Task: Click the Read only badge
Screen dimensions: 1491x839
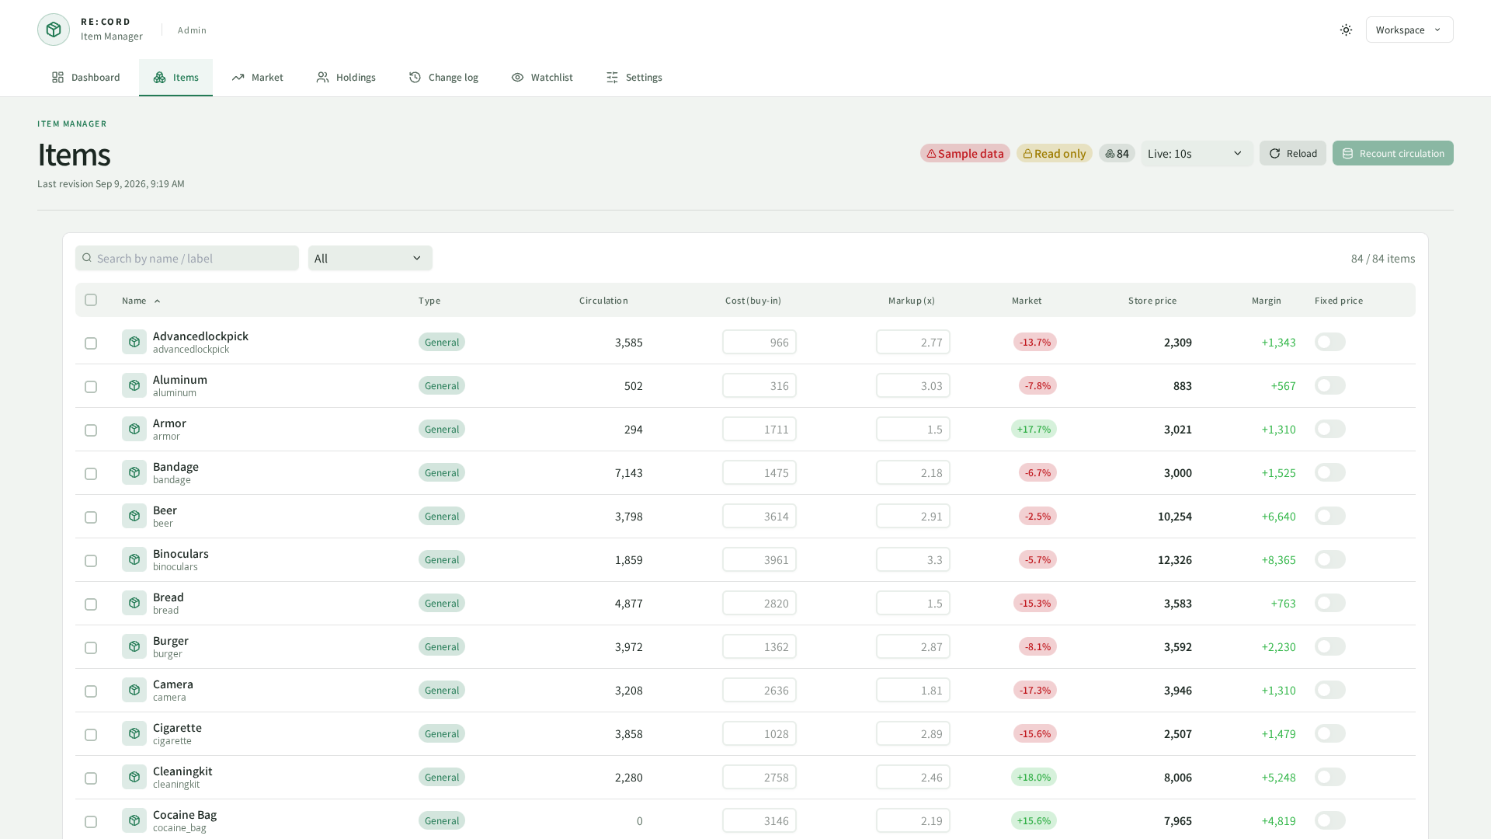Action: tap(1055, 153)
